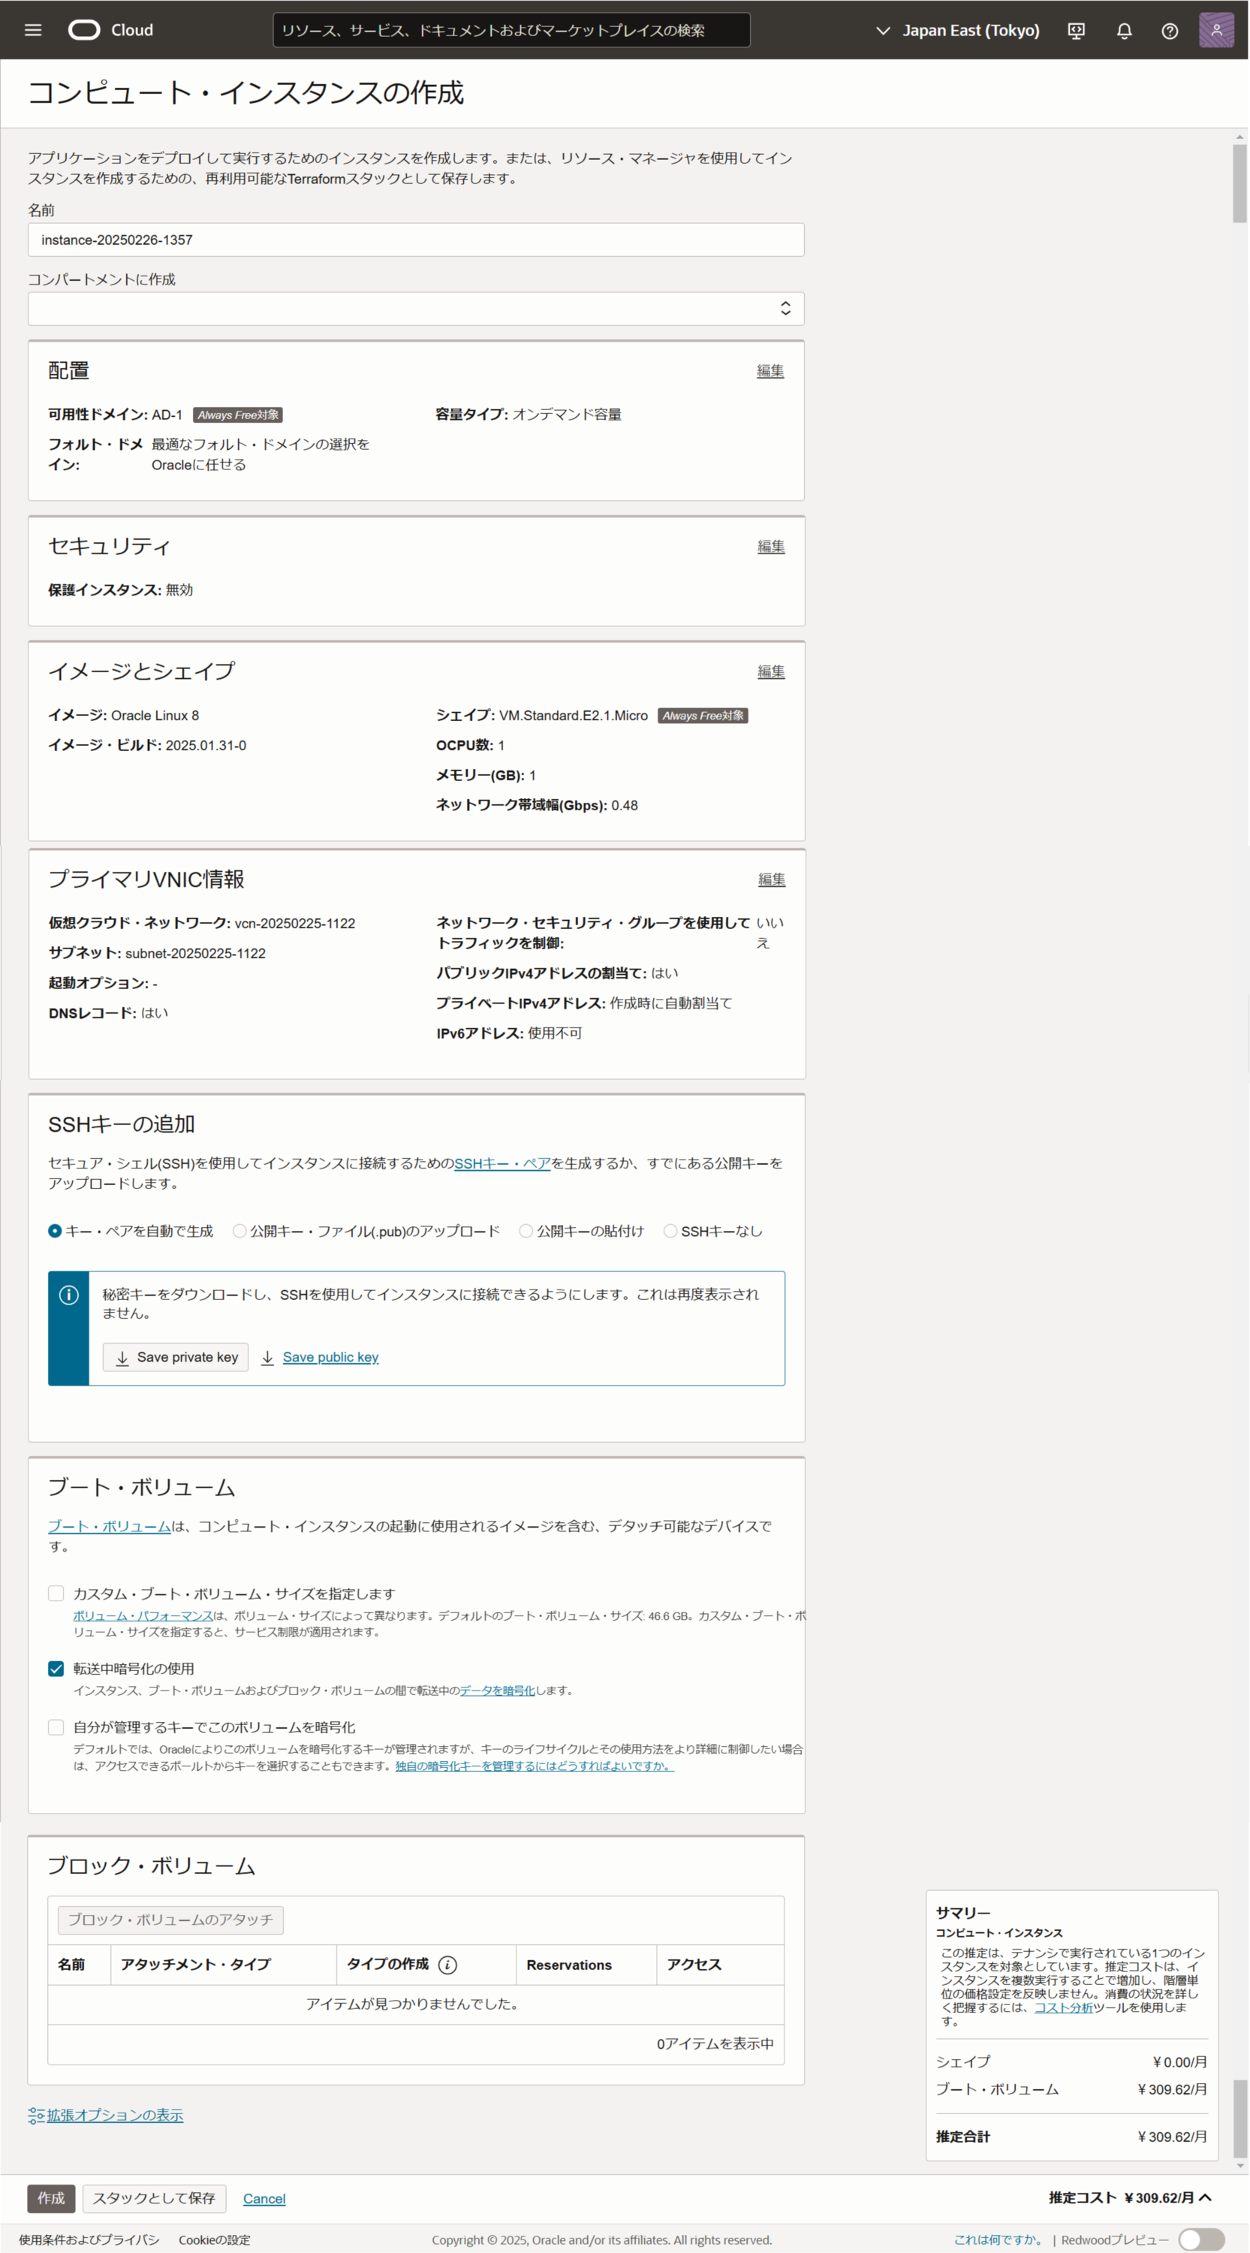Edit the イメージとシェイプ section

click(771, 671)
